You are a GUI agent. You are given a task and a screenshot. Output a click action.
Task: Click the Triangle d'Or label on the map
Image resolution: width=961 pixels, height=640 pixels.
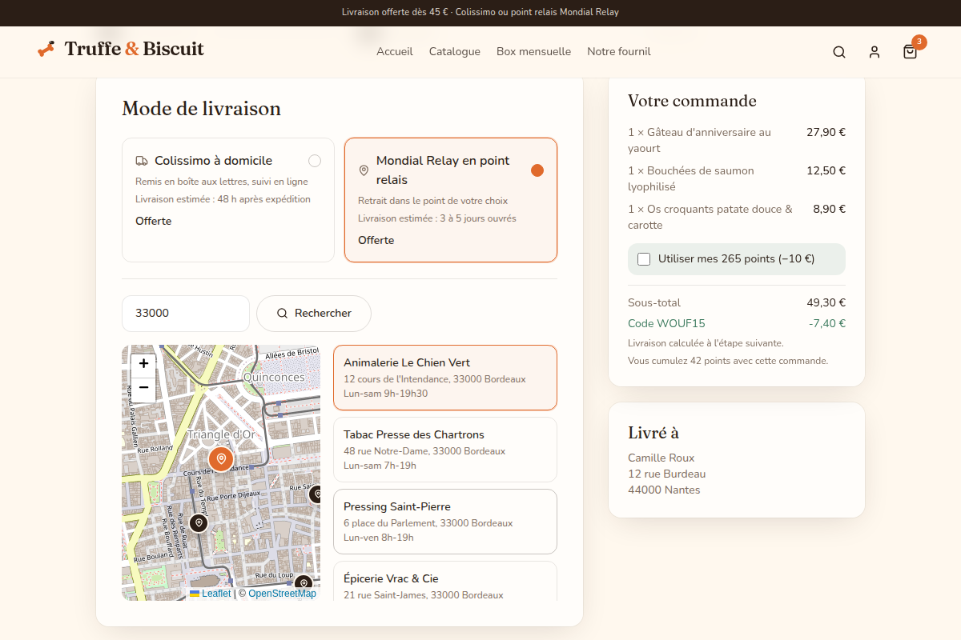click(x=220, y=434)
